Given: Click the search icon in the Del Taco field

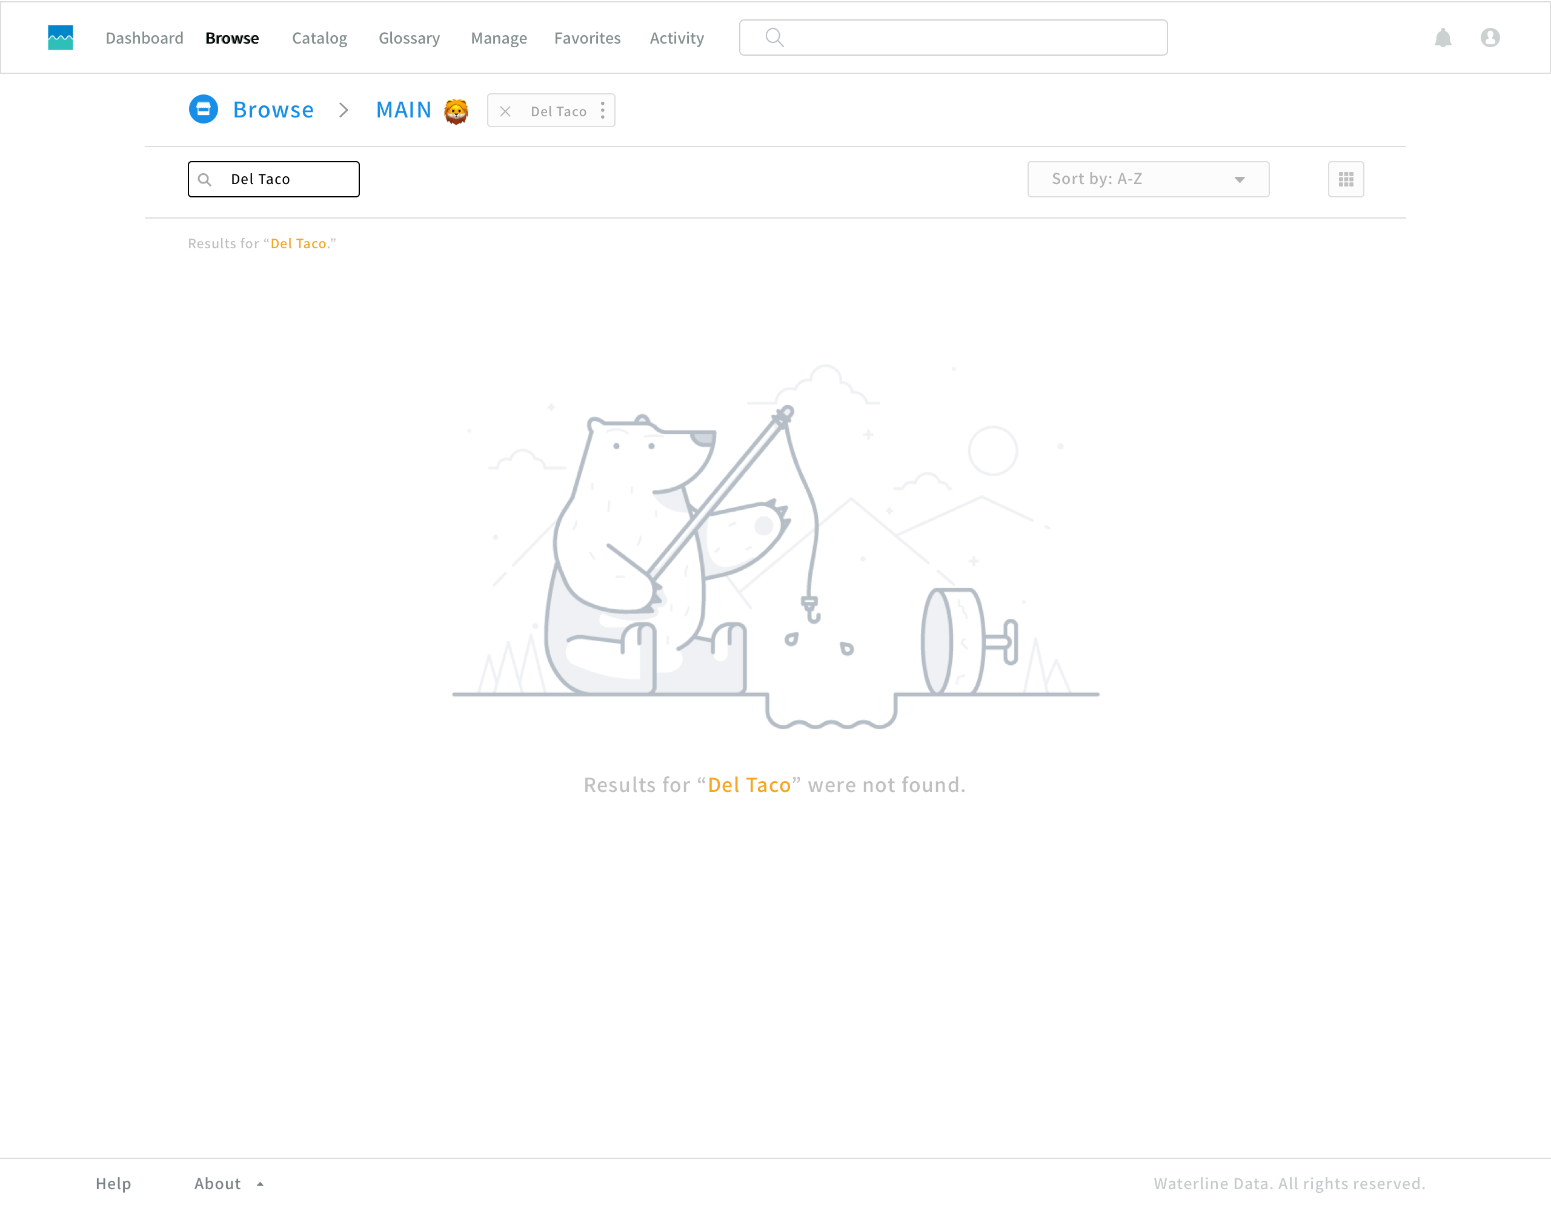Looking at the screenshot, I should 205,180.
